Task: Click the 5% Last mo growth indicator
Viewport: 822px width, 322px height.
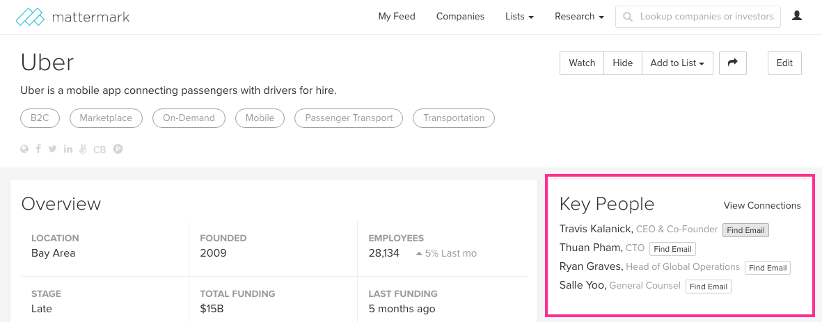Action: [447, 253]
